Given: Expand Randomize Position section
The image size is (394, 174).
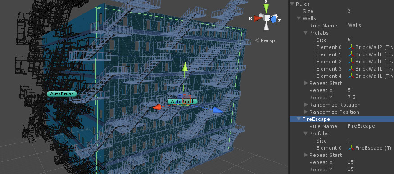Looking at the screenshot, I should tap(306, 112).
